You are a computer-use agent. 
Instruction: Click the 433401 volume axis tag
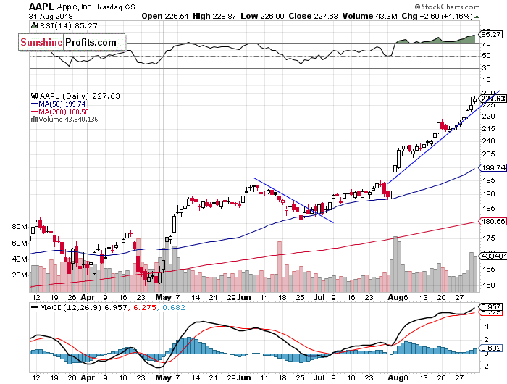click(x=493, y=256)
